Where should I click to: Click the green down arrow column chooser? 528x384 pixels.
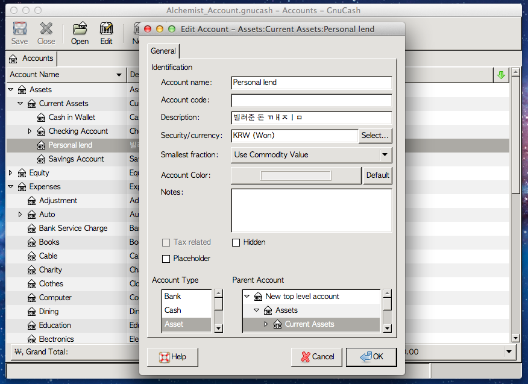click(501, 75)
